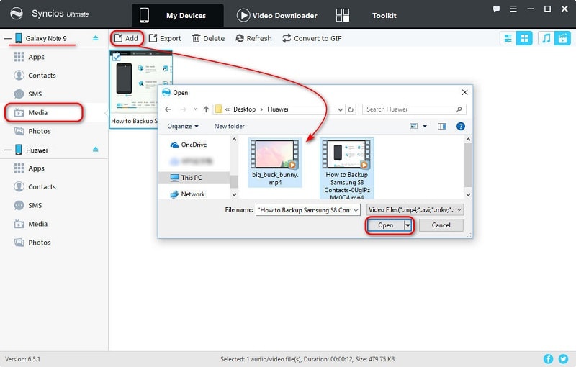576x367 pixels.
Task: Open SMS under Huawei device
Action: (28, 205)
